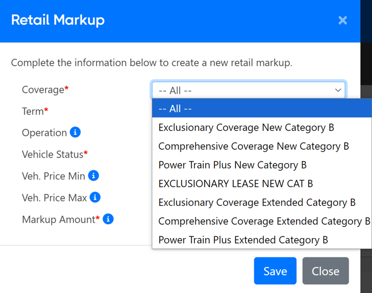Choose Exclusionary Coverage New Category B
372x293 pixels.
(x=246, y=128)
